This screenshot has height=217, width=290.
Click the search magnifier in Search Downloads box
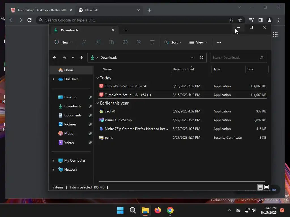click(x=261, y=58)
